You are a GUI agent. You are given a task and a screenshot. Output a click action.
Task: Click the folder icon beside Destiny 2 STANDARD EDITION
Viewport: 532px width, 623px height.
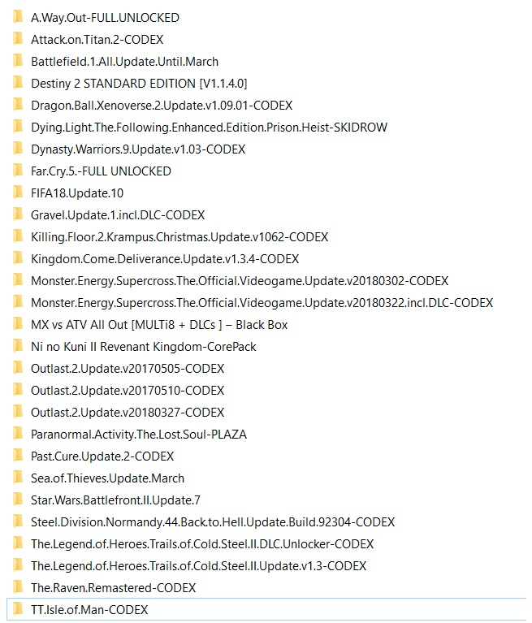(x=18, y=83)
